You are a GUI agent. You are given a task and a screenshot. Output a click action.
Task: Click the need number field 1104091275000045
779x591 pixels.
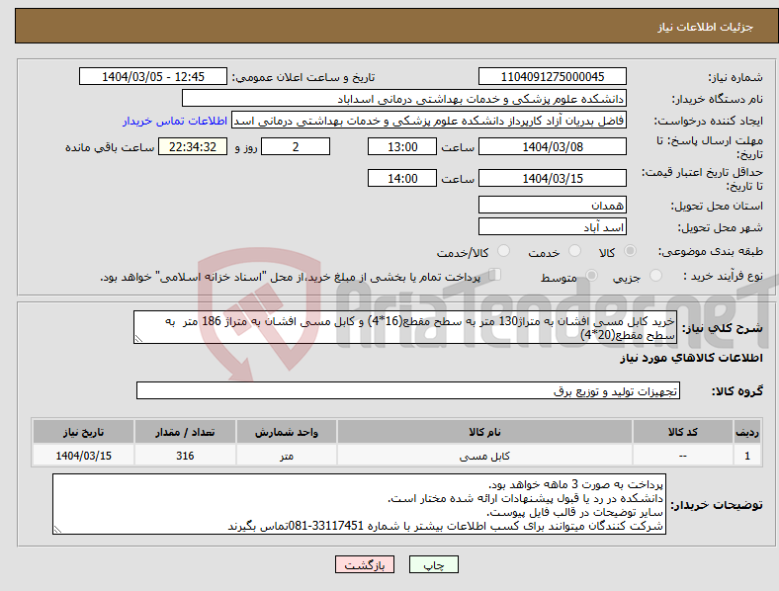pos(553,76)
